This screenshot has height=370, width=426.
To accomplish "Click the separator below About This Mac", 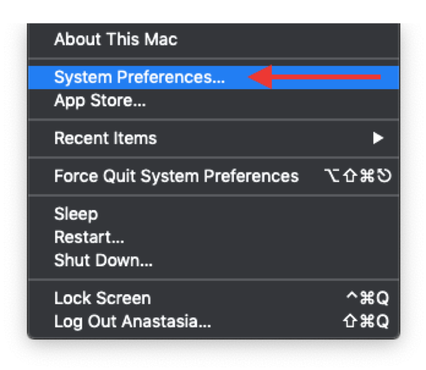I will coord(213,58).
